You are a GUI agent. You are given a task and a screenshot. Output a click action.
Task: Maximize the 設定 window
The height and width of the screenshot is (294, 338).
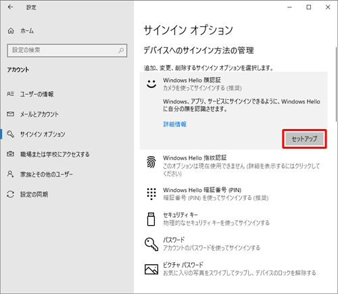tap(309, 7)
